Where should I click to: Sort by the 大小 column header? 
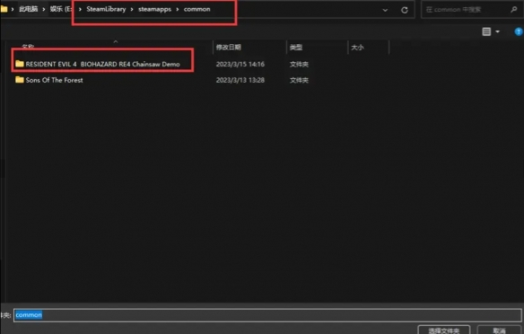click(357, 48)
